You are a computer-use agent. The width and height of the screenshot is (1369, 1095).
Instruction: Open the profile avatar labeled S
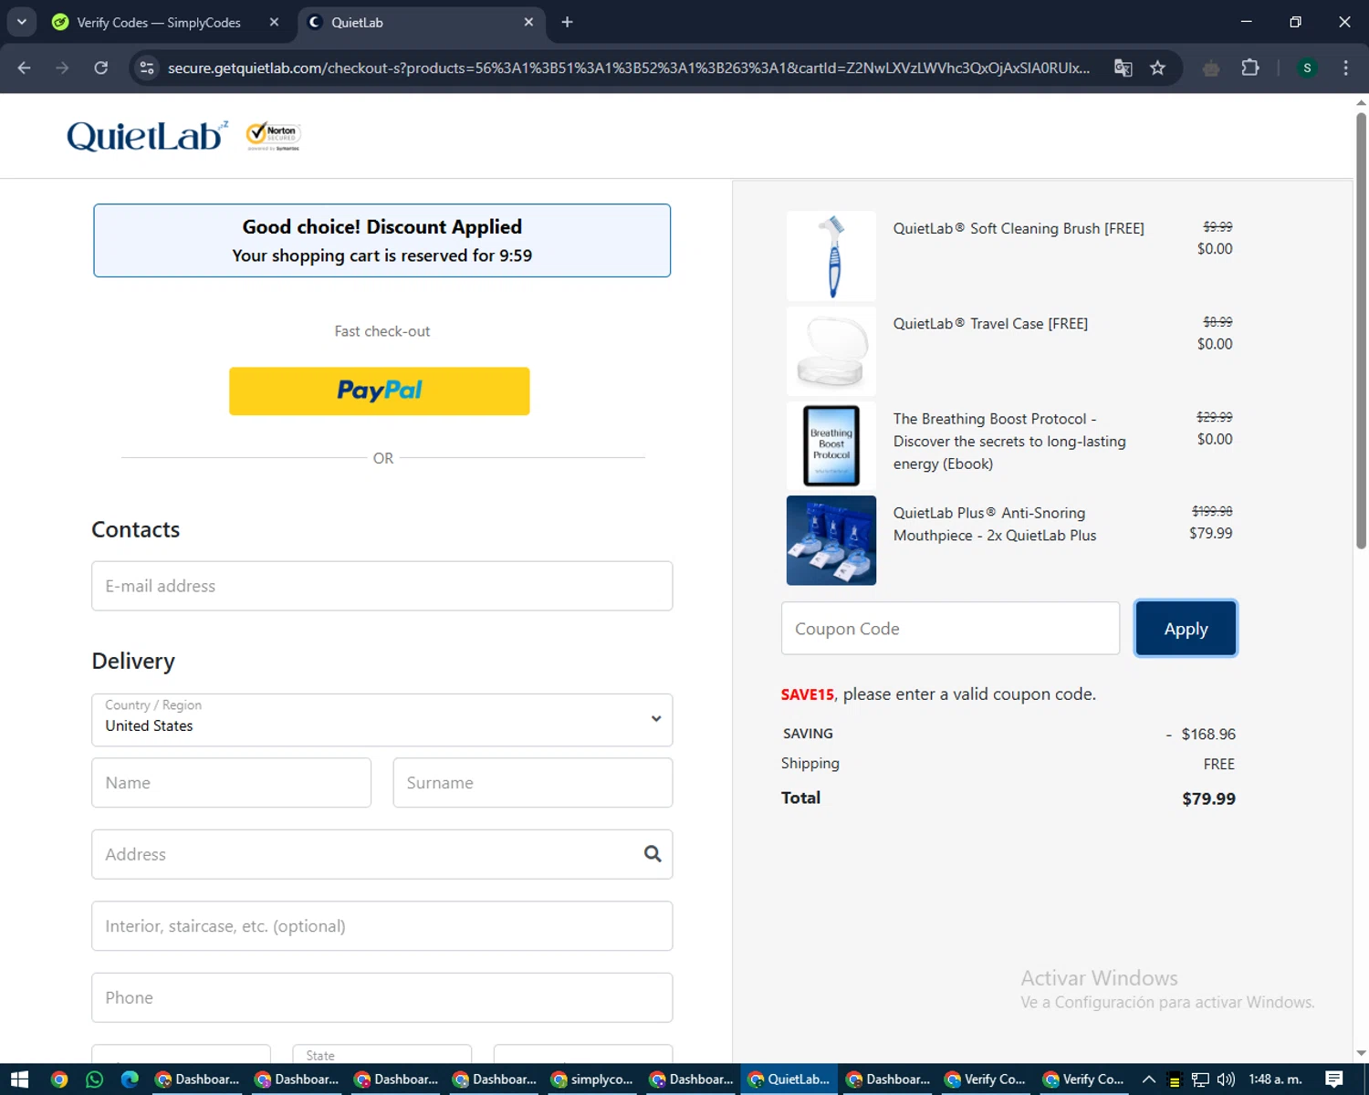(x=1307, y=68)
